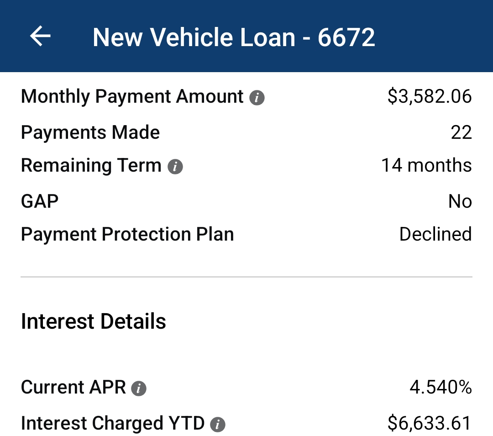
Task: Select the Remaining Term label
Action: [91, 165]
